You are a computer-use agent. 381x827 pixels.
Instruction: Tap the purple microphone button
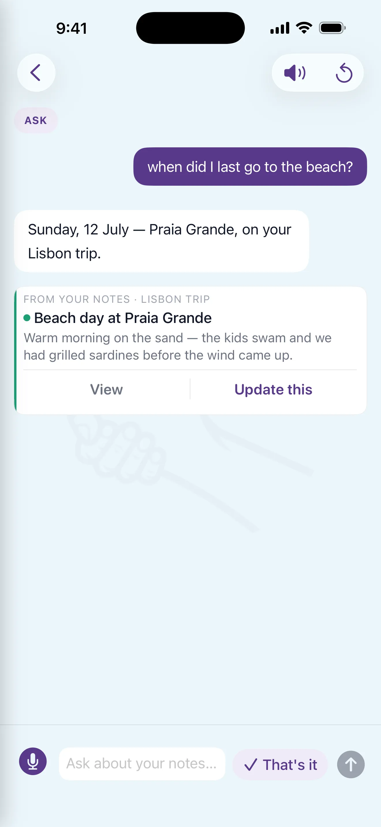tap(33, 761)
